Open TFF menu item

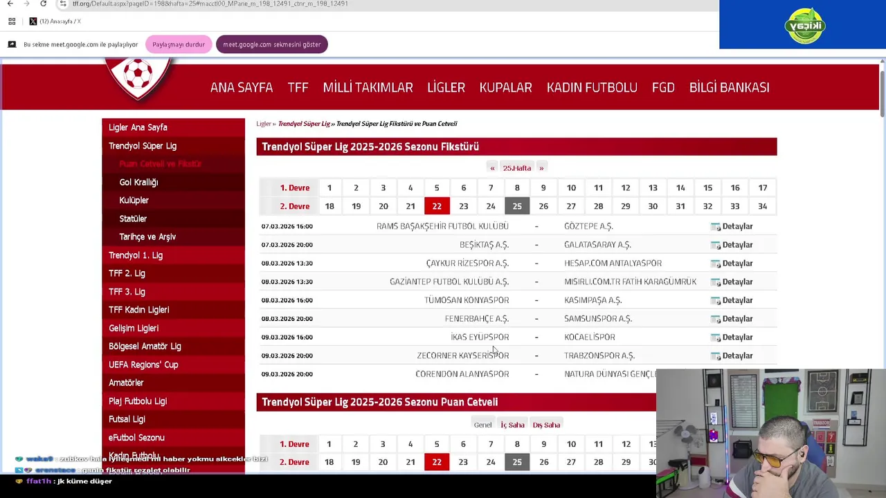298,87
